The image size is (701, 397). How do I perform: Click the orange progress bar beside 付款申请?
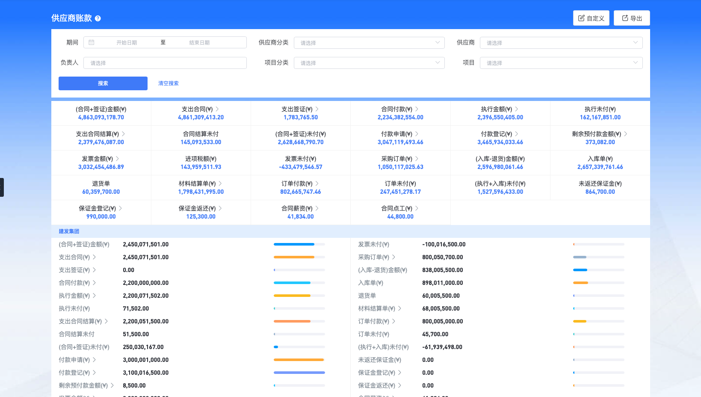(x=299, y=360)
